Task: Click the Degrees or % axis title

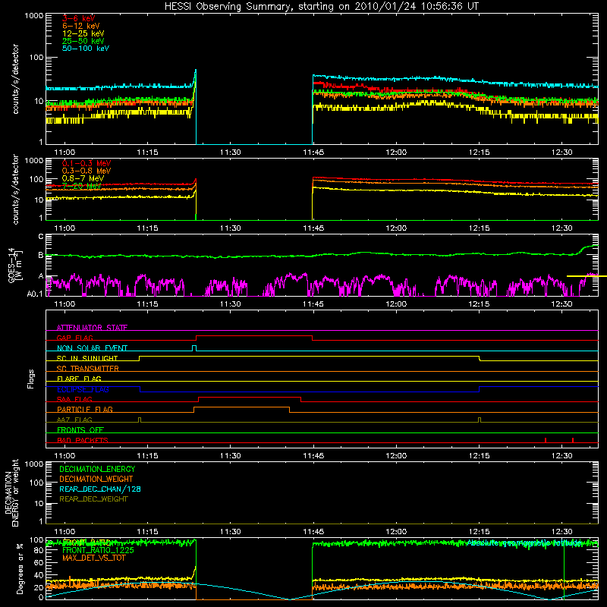Action: tap(20, 569)
